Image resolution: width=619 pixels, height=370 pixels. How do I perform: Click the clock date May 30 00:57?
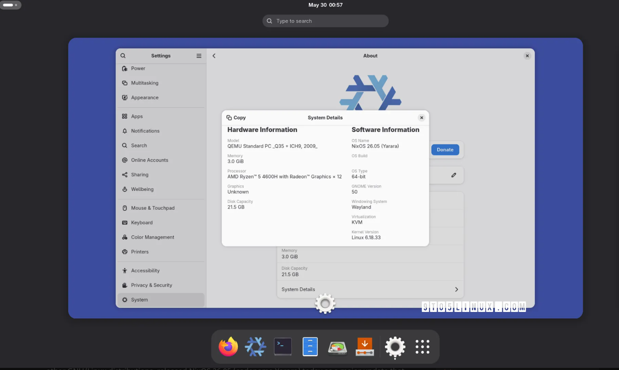326,5
